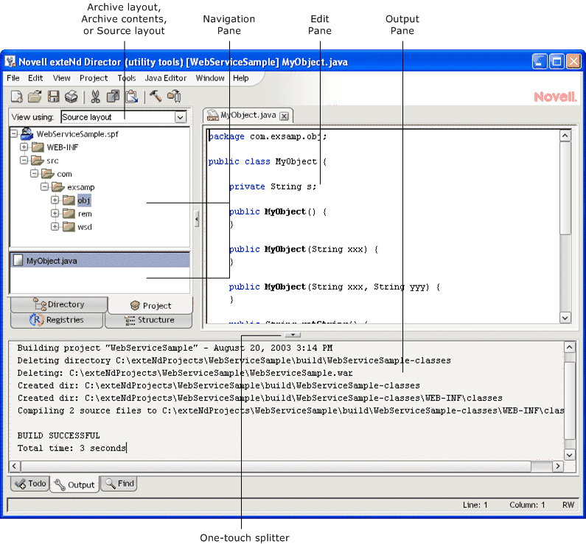Switch to the Output tab
Viewport: 586px width, 544px height.
pyautogui.click(x=74, y=484)
